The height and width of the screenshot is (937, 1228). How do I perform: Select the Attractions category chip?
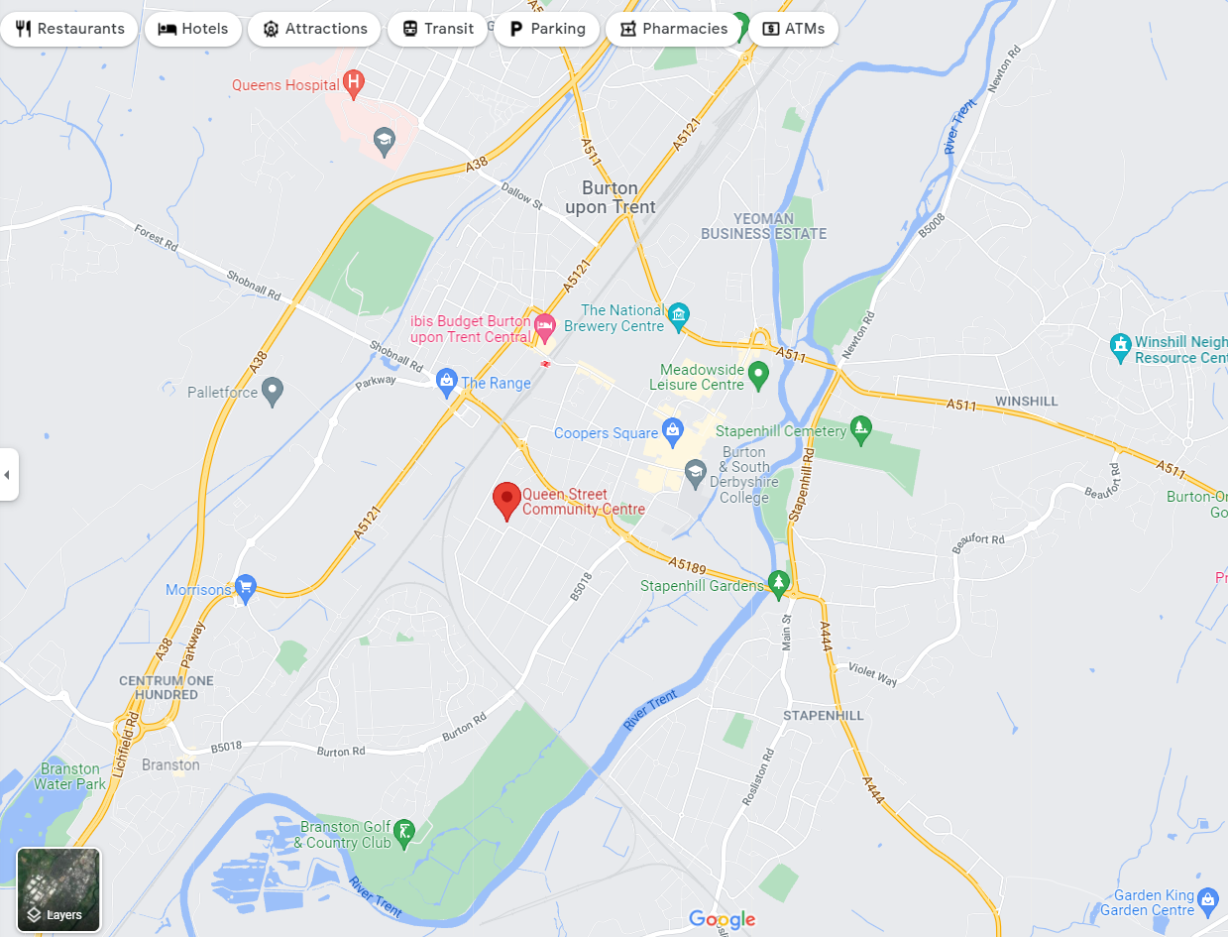(314, 29)
